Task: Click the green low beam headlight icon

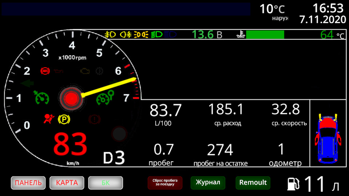Action: [x=157, y=35]
